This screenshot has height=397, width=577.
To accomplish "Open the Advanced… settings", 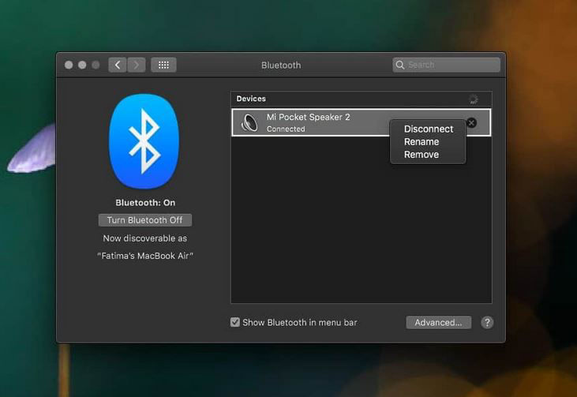I will (x=439, y=323).
